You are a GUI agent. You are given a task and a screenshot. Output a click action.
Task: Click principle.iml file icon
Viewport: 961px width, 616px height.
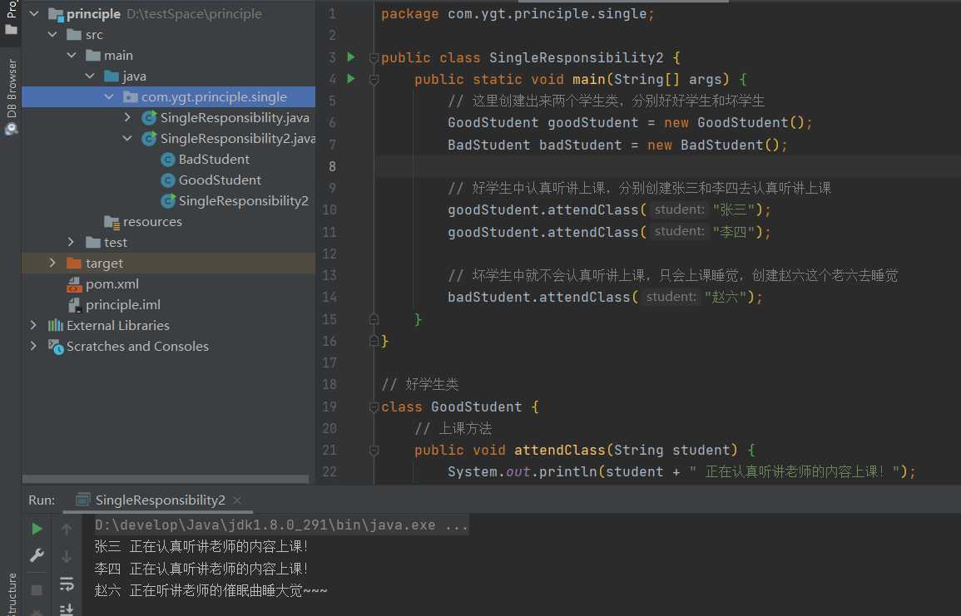coord(75,305)
